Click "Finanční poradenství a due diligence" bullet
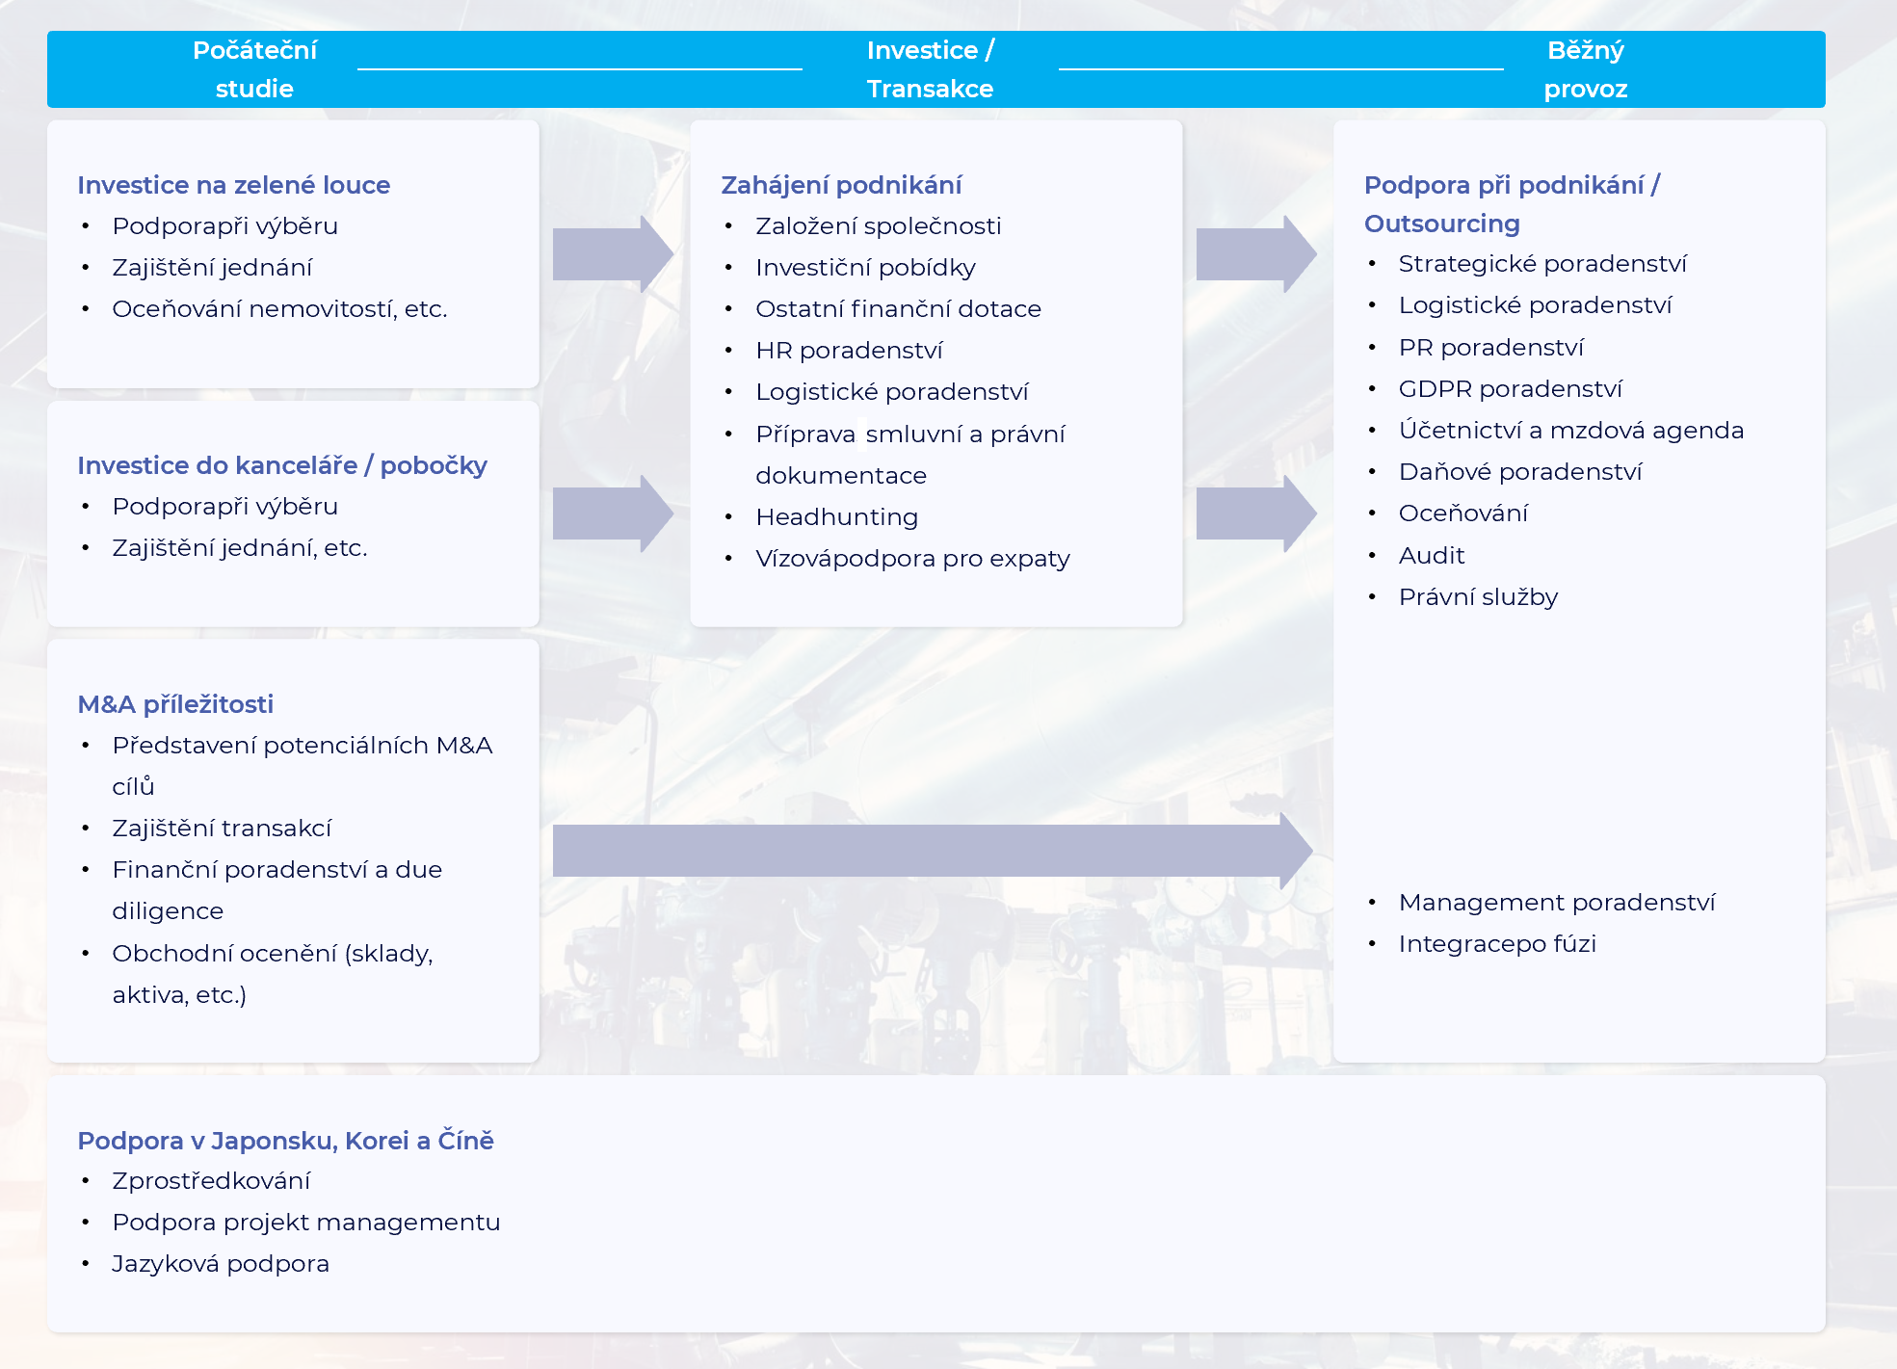 (277, 890)
